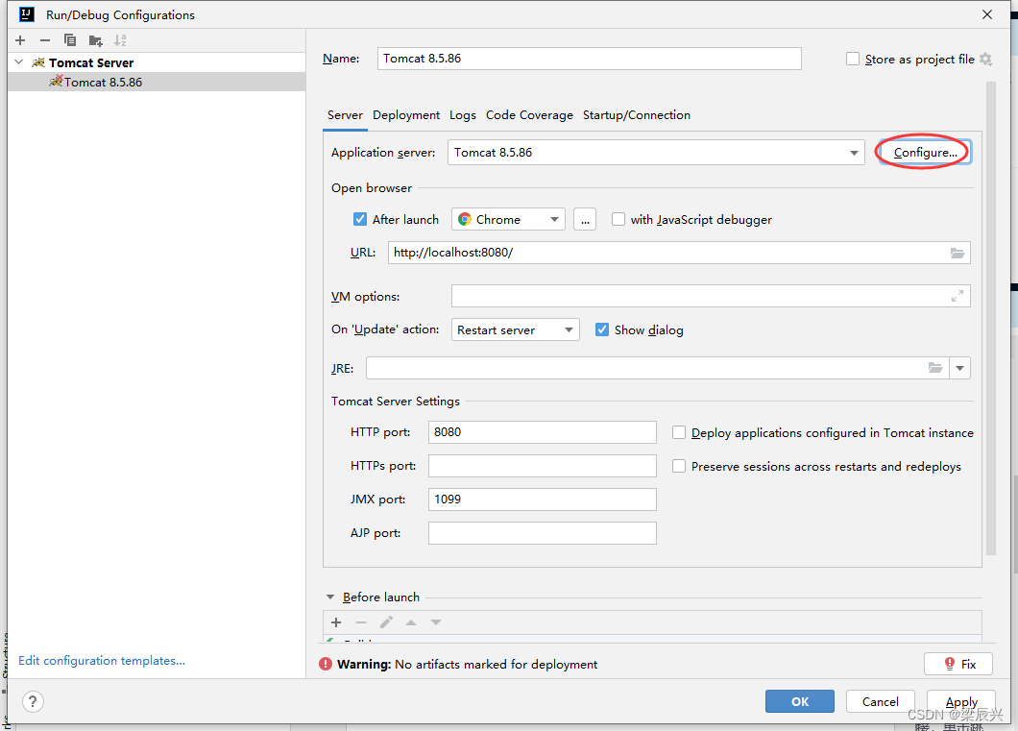Remove the selected configuration with the minus icon
This screenshot has width=1018, height=731.
tap(45, 40)
